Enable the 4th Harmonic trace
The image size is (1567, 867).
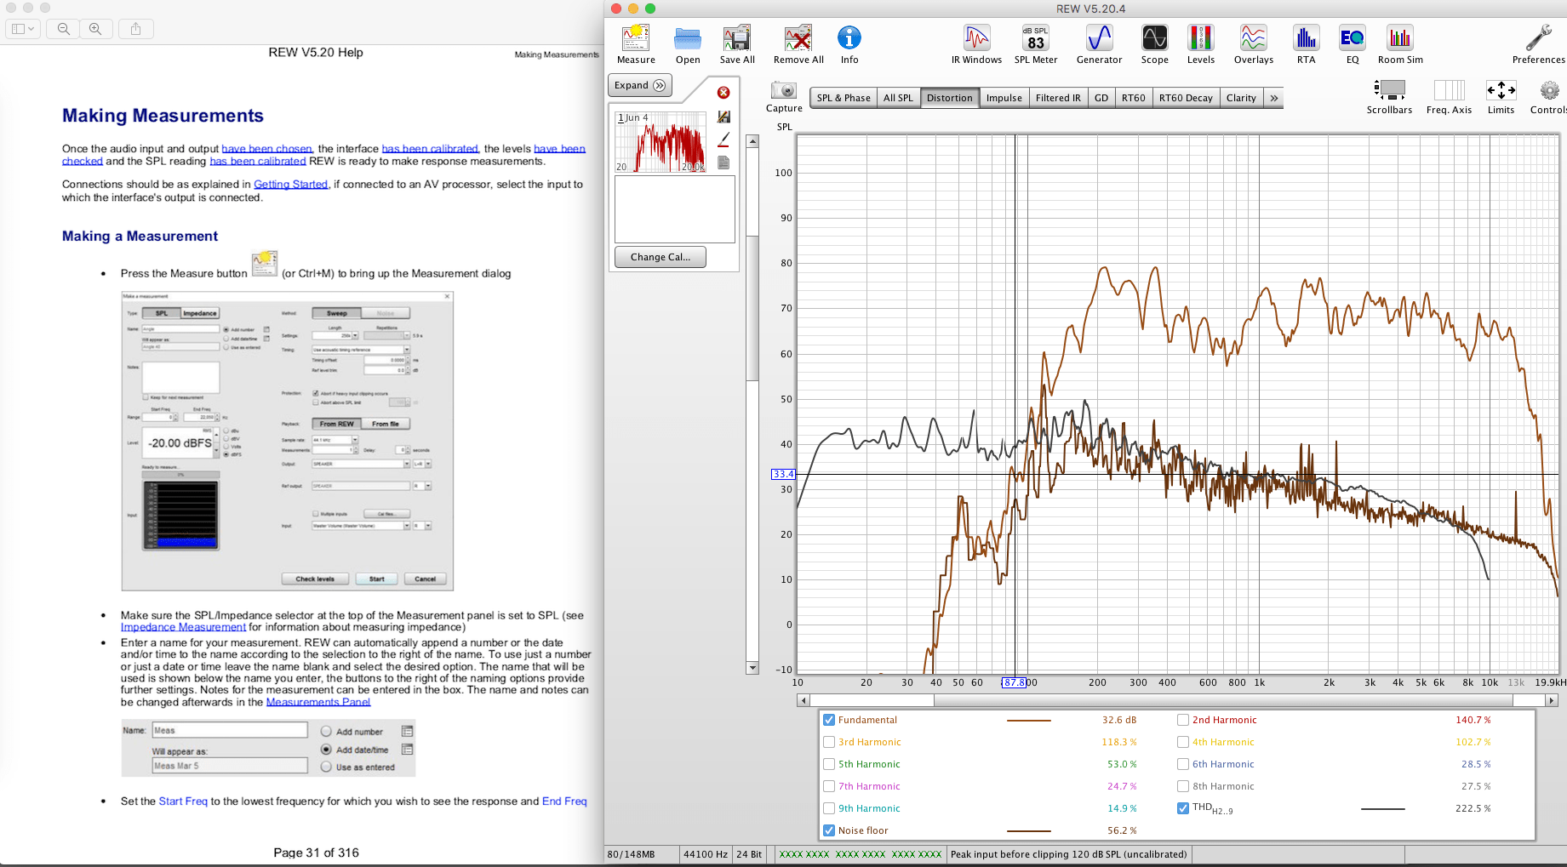(1183, 742)
